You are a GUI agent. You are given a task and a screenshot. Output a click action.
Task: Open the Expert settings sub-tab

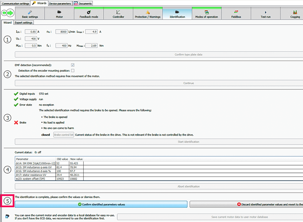(24, 23)
